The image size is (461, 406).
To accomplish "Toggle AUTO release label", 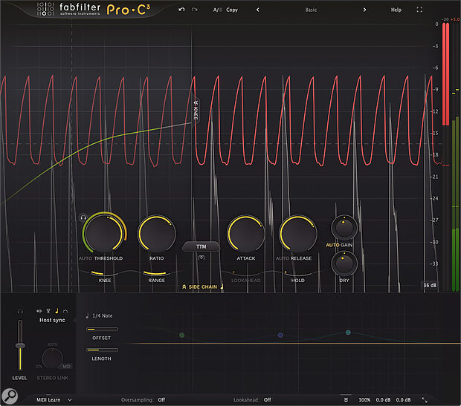I will click(283, 258).
